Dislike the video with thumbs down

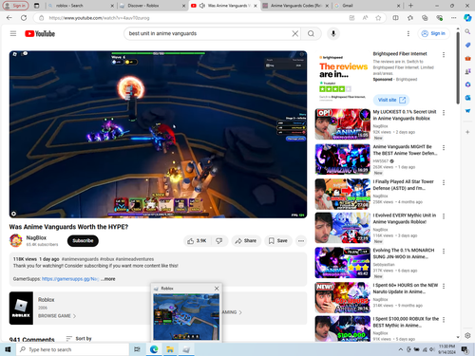click(219, 241)
